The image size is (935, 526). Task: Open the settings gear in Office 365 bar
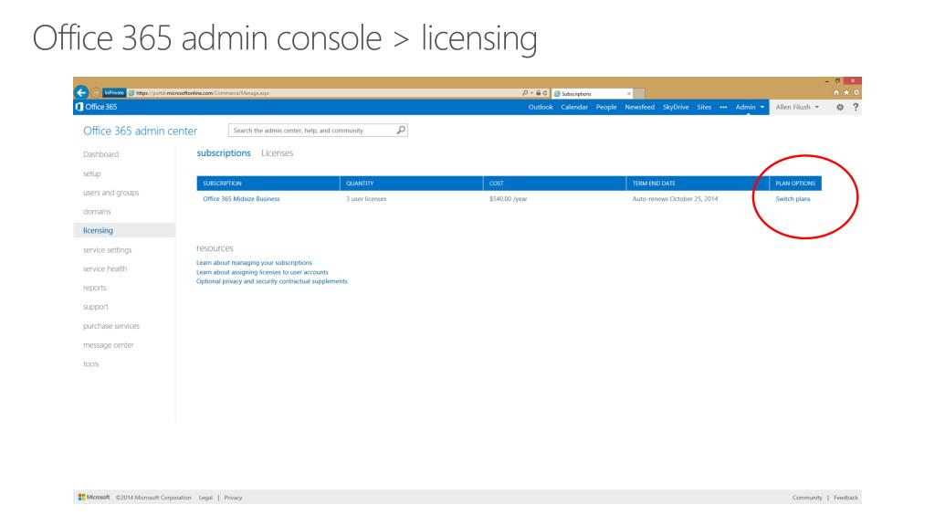click(x=840, y=108)
